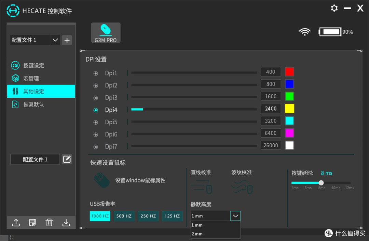Screen dimensions: 369x241
Task: Set report rate to 500 HZ
Action: [124, 216]
